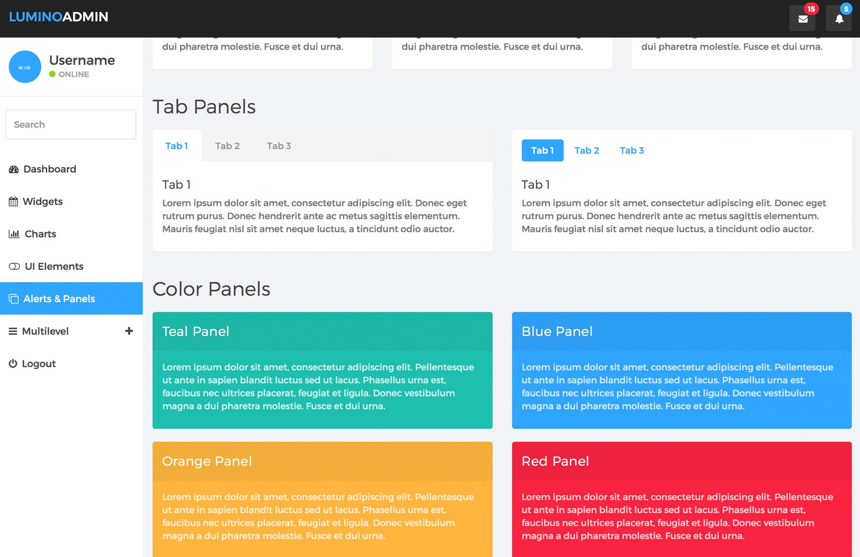Select the blue Tab 1 pill button
This screenshot has width=860, height=557.
click(542, 151)
